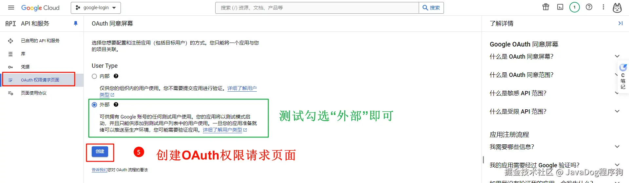Click the blue 创建 button
629x183 pixels.
pyautogui.click(x=100, y=152)
